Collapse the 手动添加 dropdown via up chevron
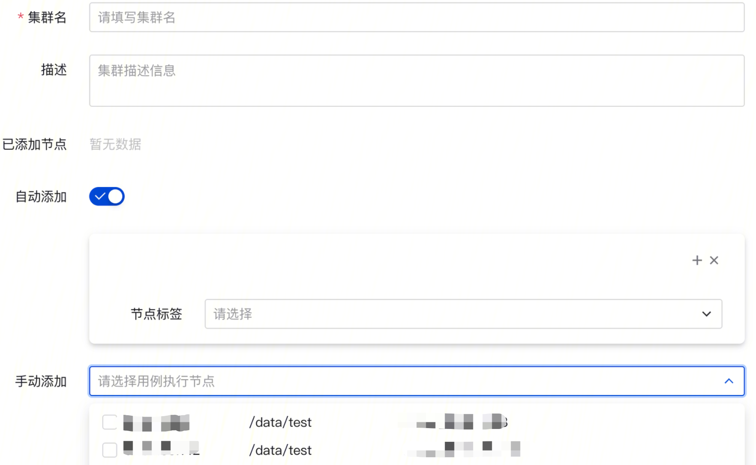The image size is (756, 465). [729, 381]
